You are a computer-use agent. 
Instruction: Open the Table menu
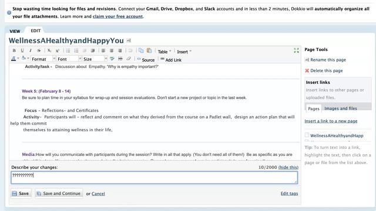click(x=164, y=52)
